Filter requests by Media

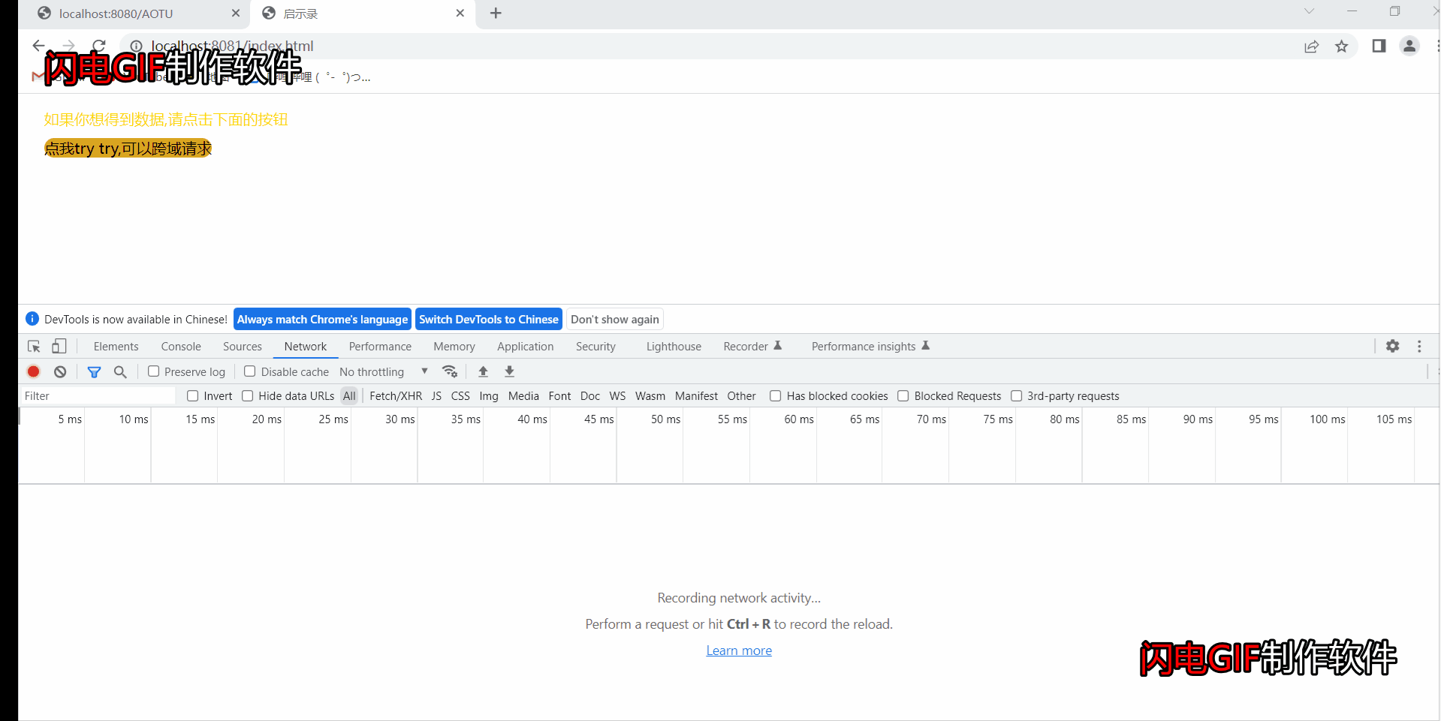point(523,395)
